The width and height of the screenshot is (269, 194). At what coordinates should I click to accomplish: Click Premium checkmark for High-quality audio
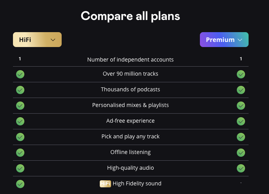(241, 168)
